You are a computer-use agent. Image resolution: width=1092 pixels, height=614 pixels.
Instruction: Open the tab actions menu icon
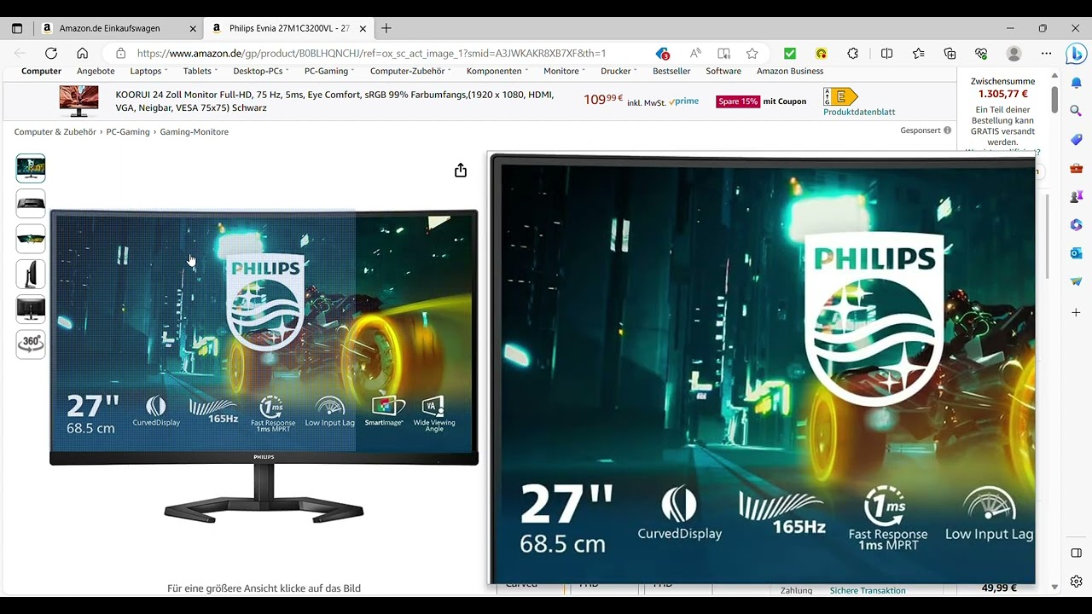point(16,28)
